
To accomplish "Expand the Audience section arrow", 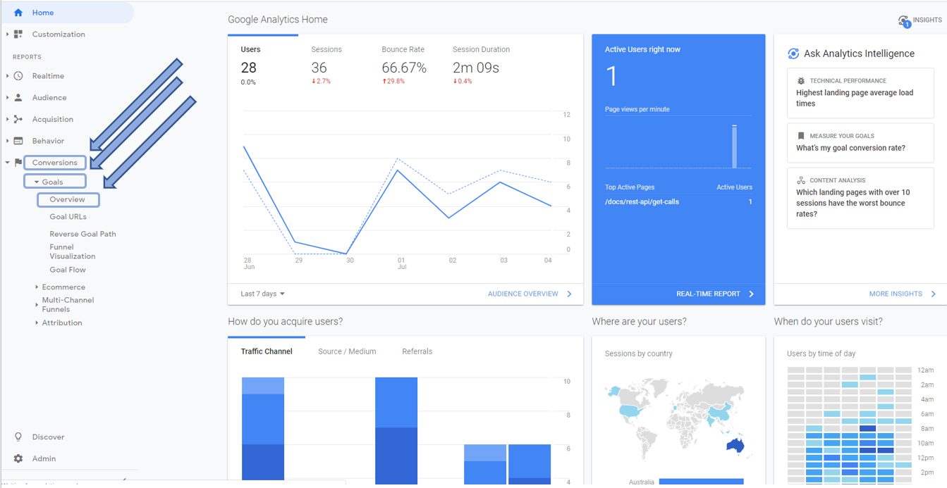I will [8, 98].
